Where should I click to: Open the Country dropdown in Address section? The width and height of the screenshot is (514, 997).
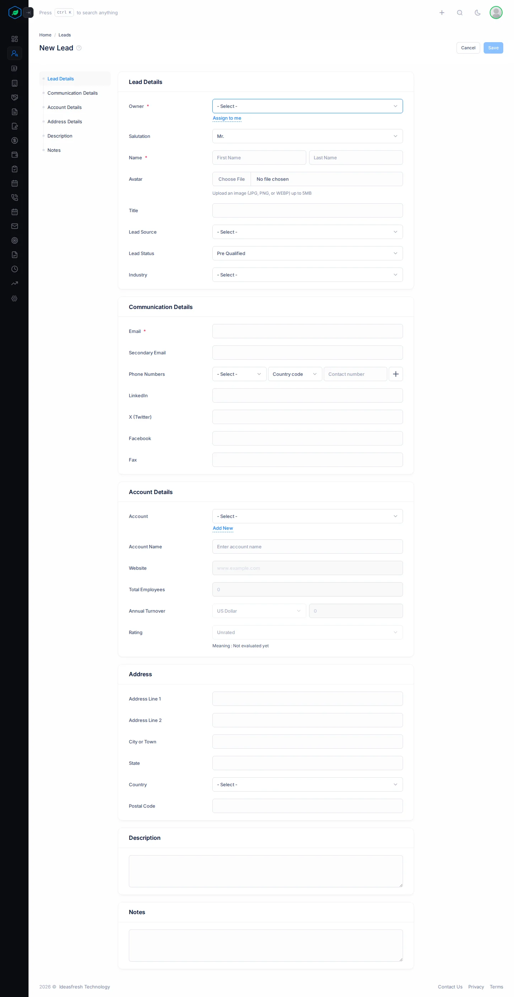coord(307,784)
